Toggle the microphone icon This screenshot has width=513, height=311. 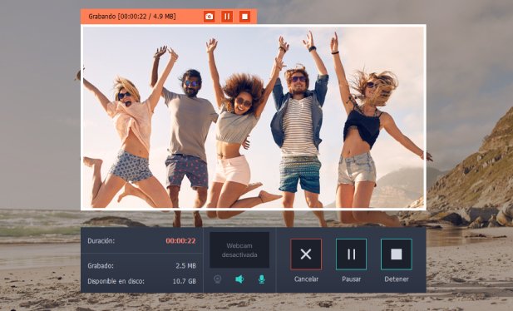[x=261, y=279]
